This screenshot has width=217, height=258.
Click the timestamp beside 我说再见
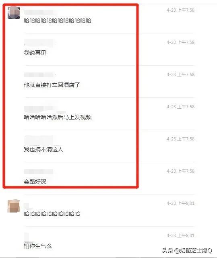(x=180, y=42)
